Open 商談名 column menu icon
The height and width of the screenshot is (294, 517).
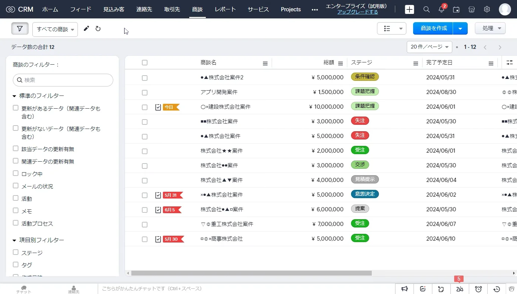pyautogui.click(x=265, y=64)
